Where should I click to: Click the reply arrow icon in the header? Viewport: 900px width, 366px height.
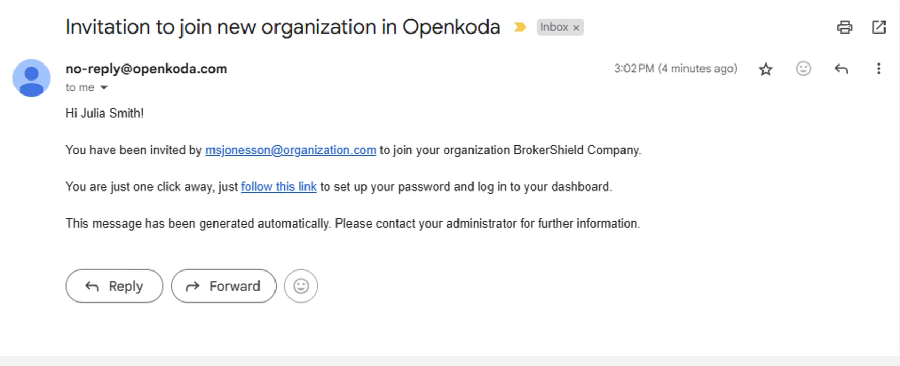pos(841,69)
